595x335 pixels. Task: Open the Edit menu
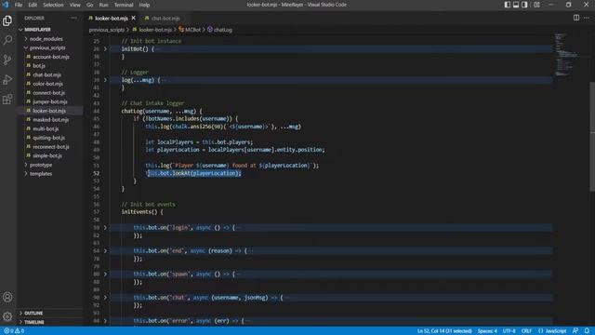[x=33, y=5]
